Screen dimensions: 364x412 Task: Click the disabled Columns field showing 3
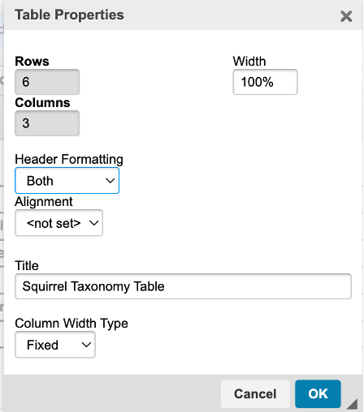(47, 123)
